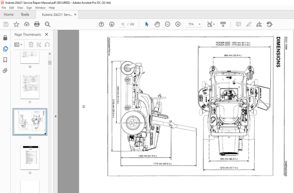294x193 pixels.
Task: Select the Kubota Zd221 document tab
Action: (57, 15)
